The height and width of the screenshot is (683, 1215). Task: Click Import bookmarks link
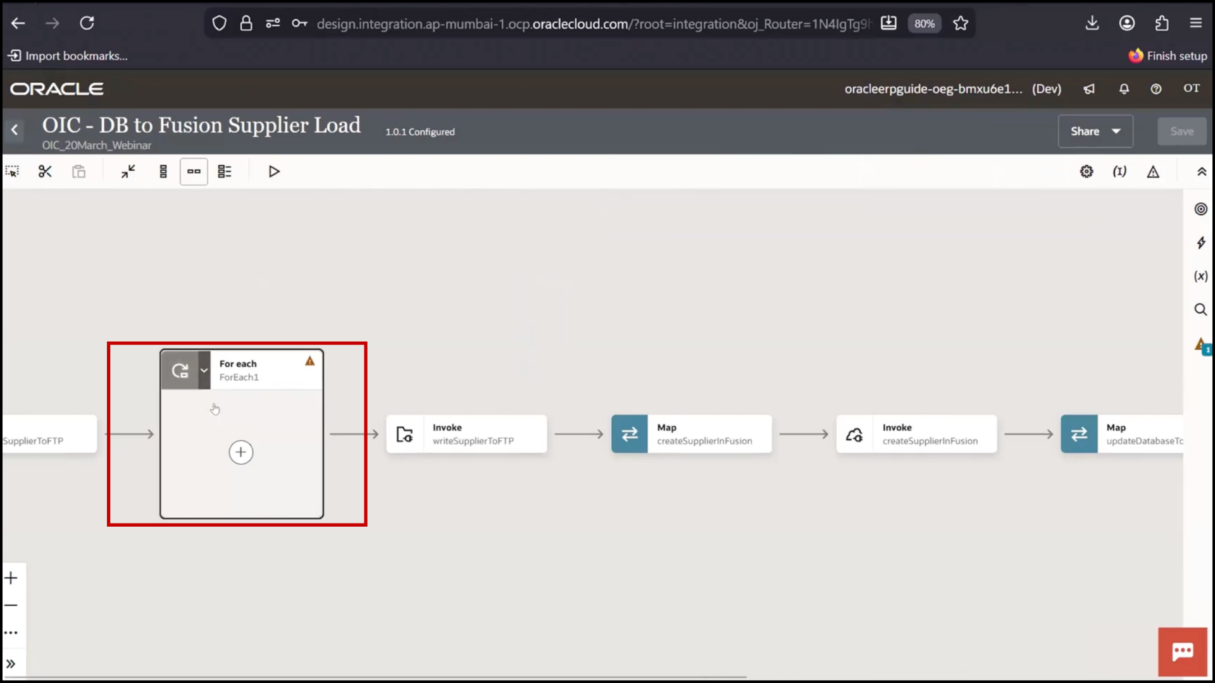[x=68, y=56]
